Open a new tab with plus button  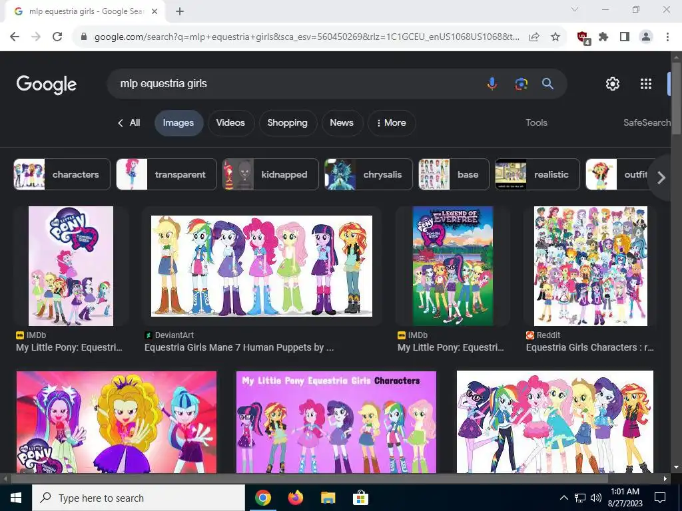click(180, 11)
